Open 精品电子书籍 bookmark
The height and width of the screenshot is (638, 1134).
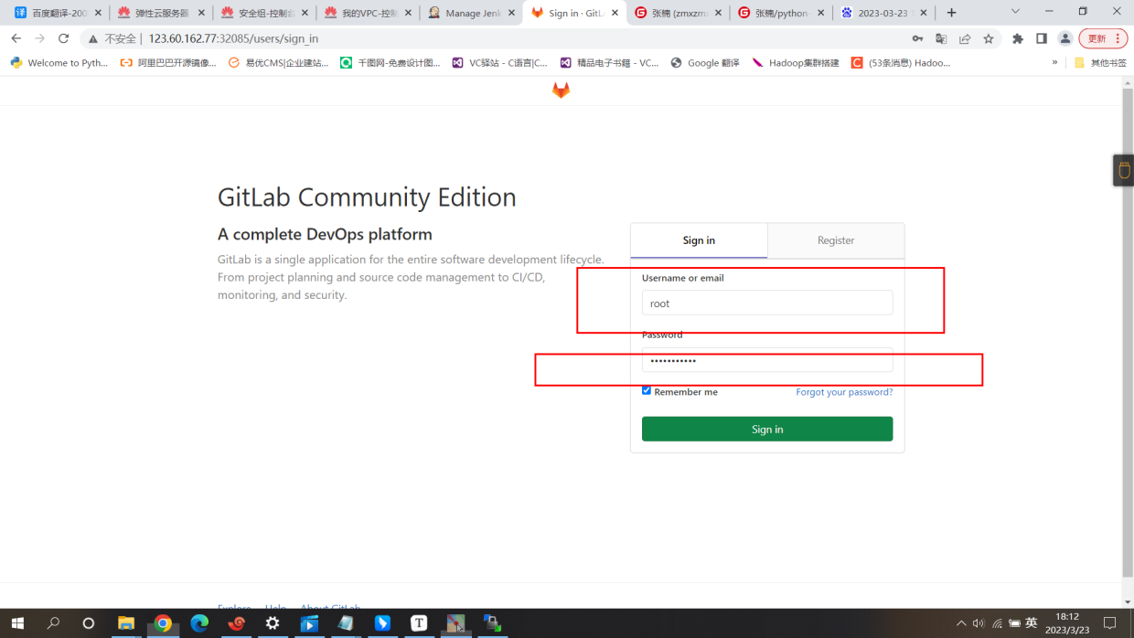(x=609, y=63)
